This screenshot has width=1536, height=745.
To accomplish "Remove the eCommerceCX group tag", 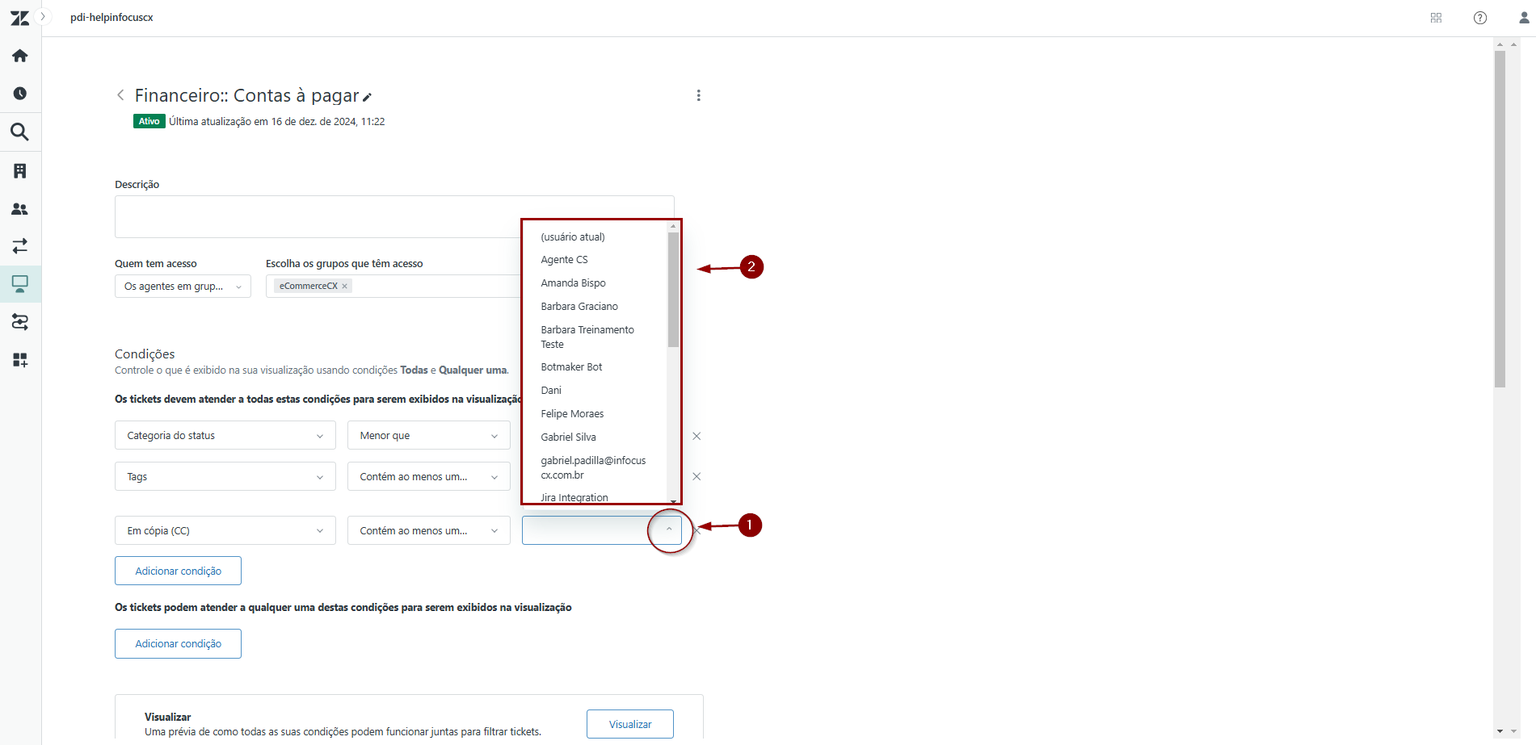I will (345, 286).
